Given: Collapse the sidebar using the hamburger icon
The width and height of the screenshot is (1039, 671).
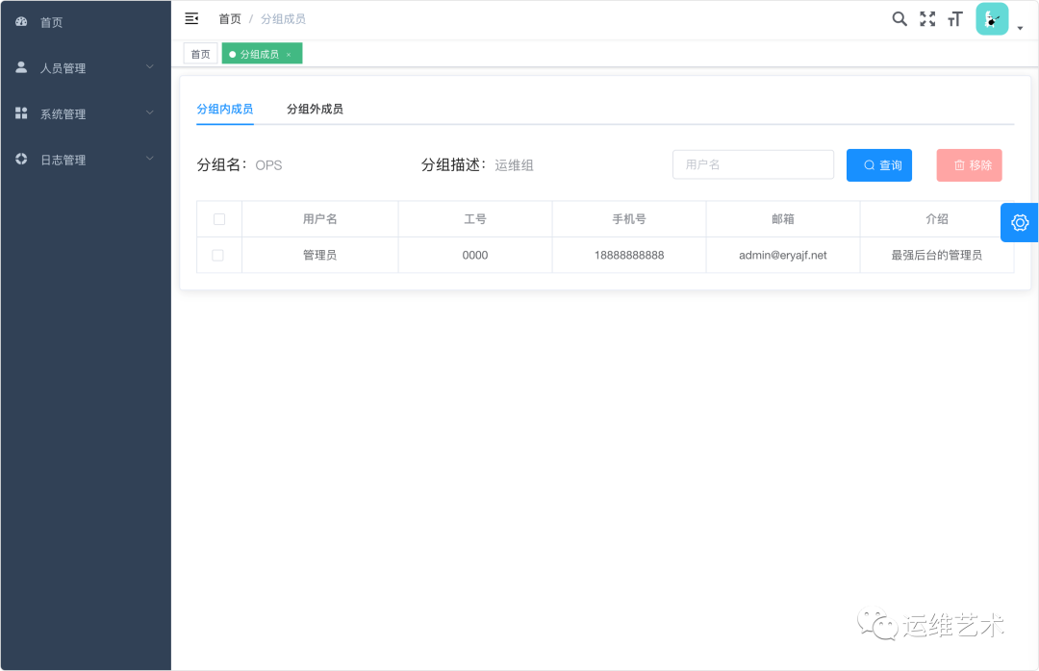Looking at the screenshot, I should coord(191,17).
